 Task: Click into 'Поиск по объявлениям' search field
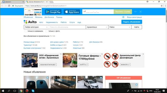(67, 27)
